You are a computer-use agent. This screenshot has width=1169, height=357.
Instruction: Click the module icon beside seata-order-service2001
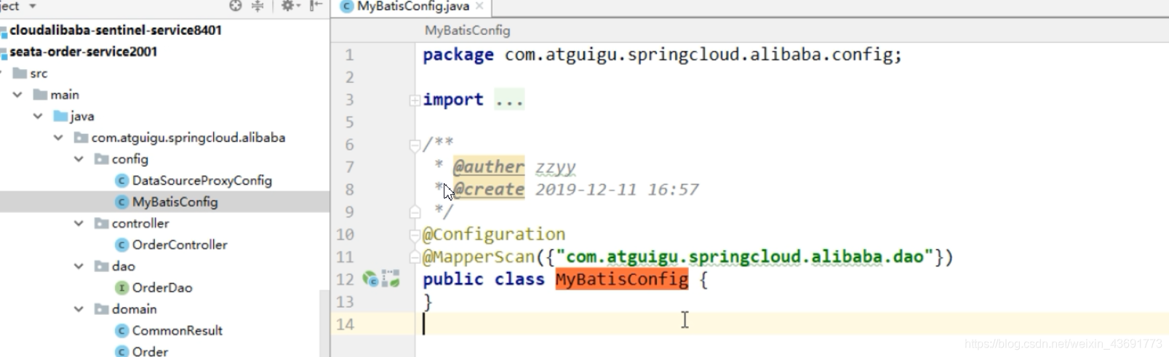pyautogui.click(x=4, y=52)
